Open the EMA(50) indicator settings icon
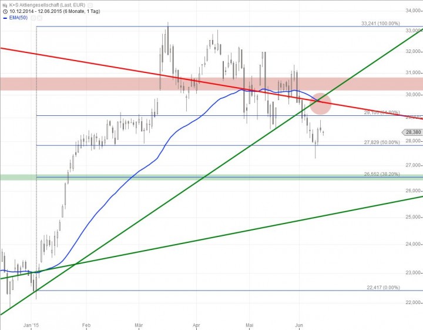 pos(34,18)
